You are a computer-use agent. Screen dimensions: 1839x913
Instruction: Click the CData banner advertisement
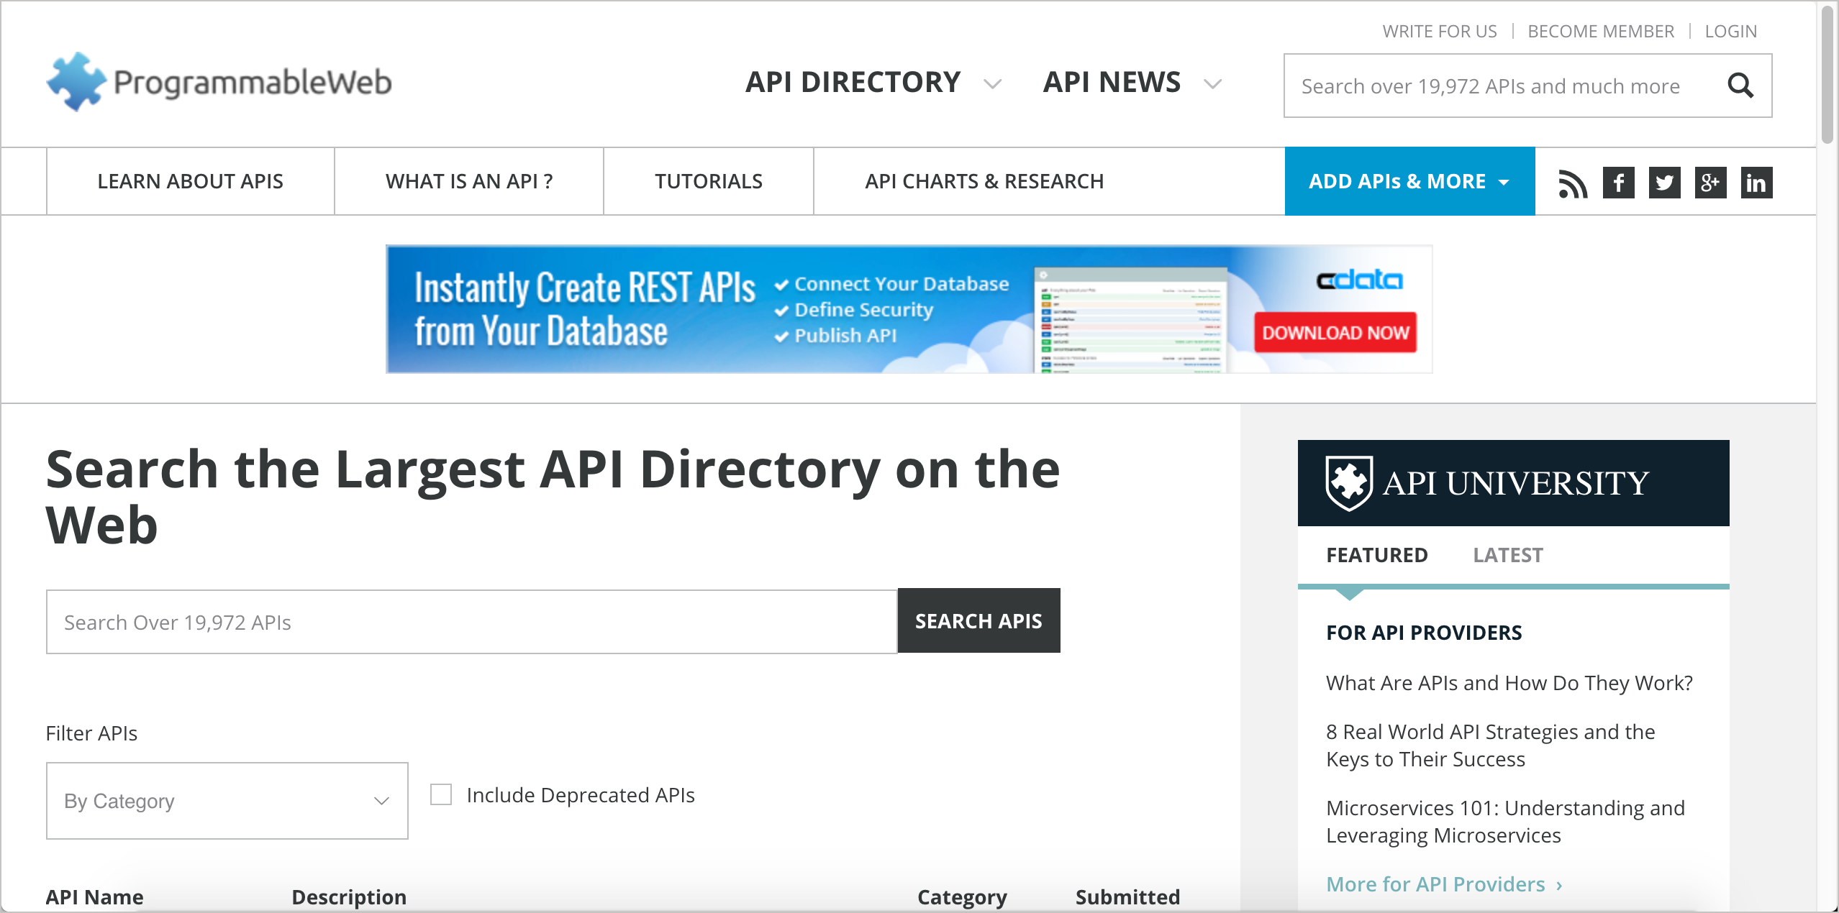coord(909,309)
